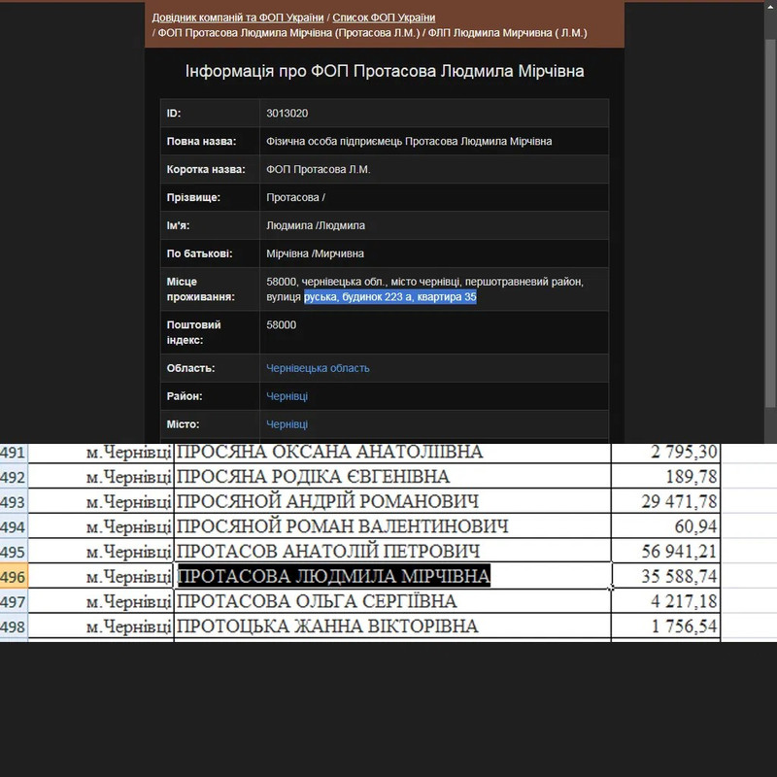
Task: Click the name cell in spreadsheet row 493
Action: [x=392, y=501]
